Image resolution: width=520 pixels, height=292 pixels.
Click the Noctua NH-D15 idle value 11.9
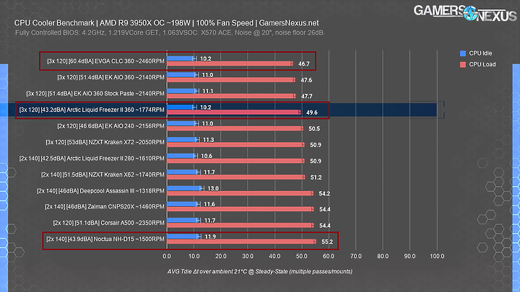coord(210,236)
